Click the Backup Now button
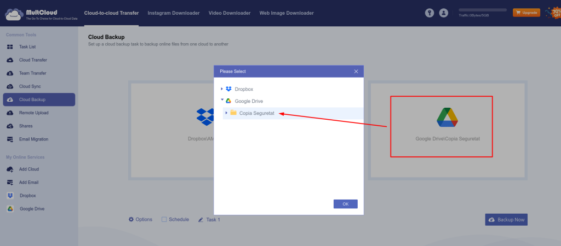 506,220
